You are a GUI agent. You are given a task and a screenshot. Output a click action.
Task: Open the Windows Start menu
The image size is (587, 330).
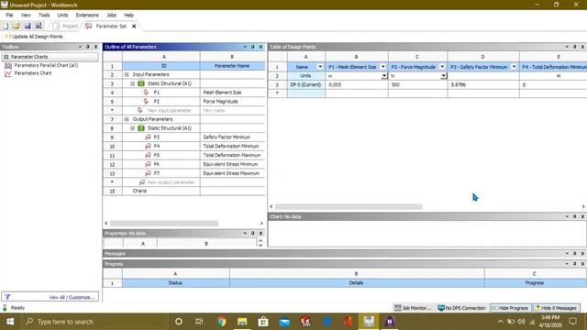coord(10,322)
